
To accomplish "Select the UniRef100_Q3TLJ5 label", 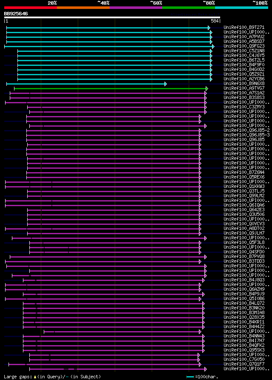I will point(244,191).
